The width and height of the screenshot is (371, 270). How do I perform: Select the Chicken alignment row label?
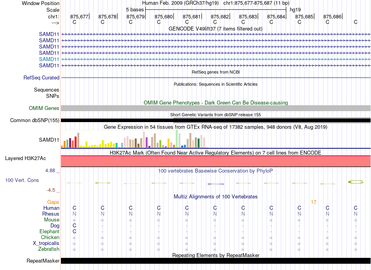50,237
